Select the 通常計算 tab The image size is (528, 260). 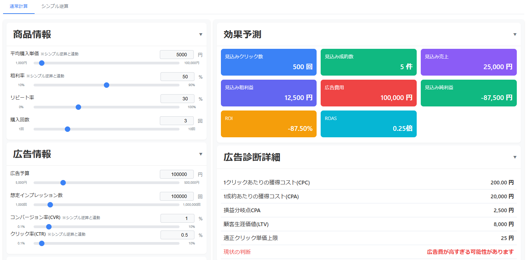pos(19,6)
